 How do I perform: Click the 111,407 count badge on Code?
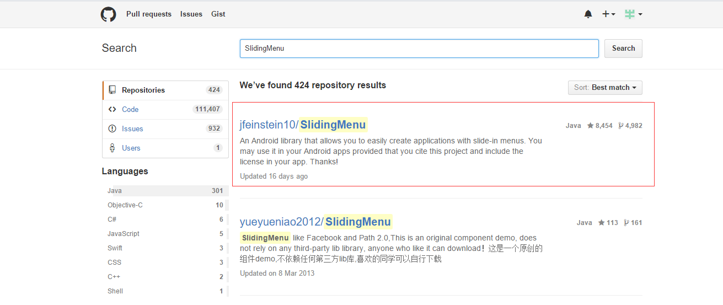tap(207, 109)
